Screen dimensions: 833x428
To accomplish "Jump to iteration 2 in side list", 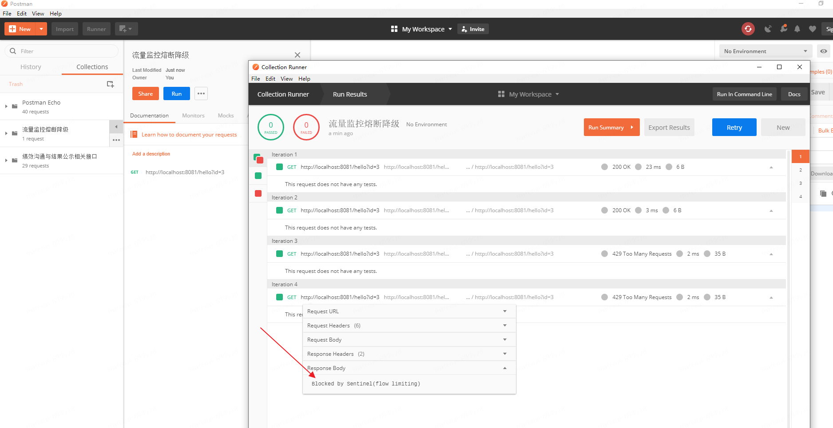I will 801,170.
